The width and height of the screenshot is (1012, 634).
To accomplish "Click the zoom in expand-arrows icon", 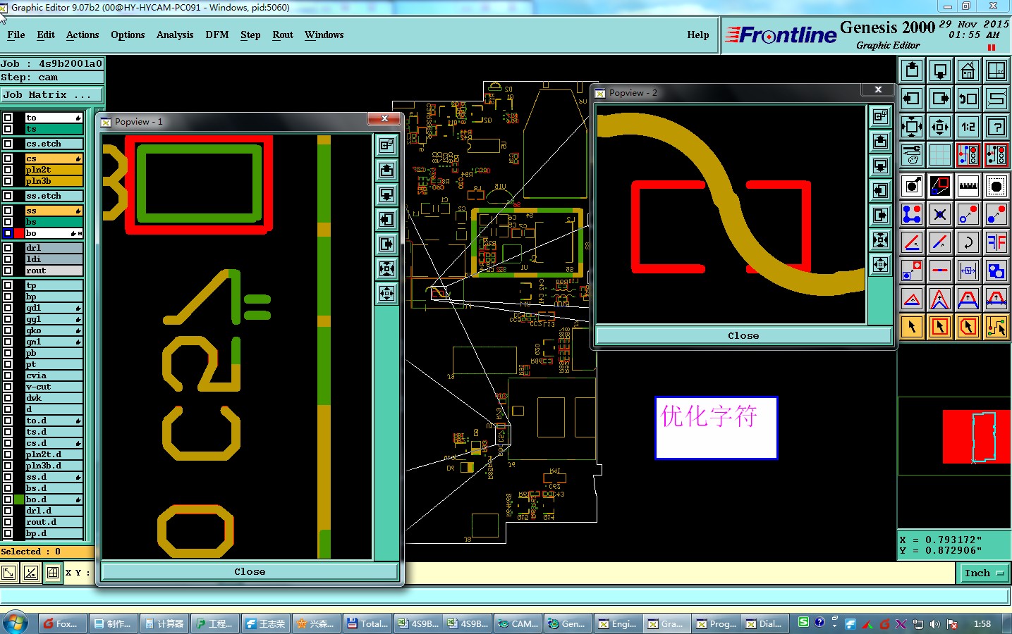I will click(912, 127).
